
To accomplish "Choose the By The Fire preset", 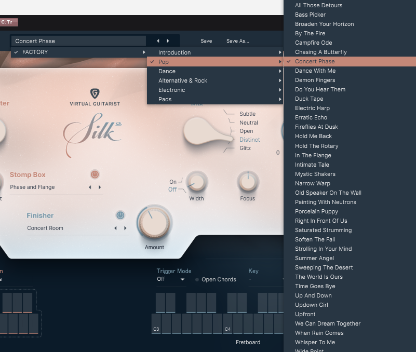I will click(x=350, y=33).
